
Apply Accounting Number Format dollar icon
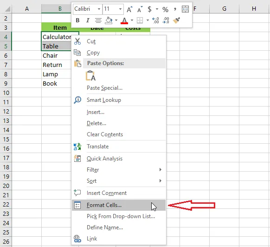(150, 9)
